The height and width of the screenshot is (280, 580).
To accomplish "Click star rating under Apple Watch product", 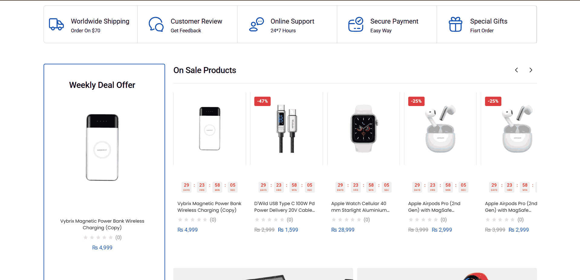I will pyautogui.click(x=346, y=220).
